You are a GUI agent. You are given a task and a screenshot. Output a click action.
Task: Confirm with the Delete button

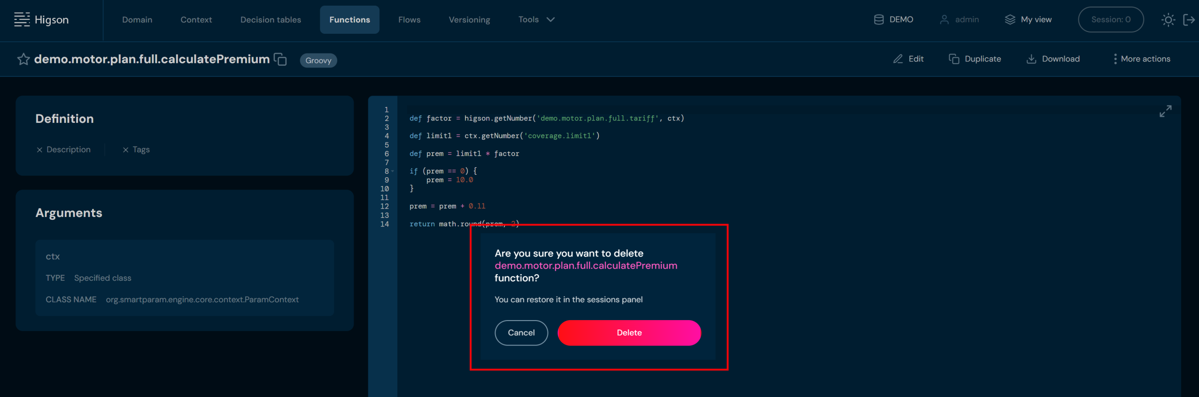629,333
